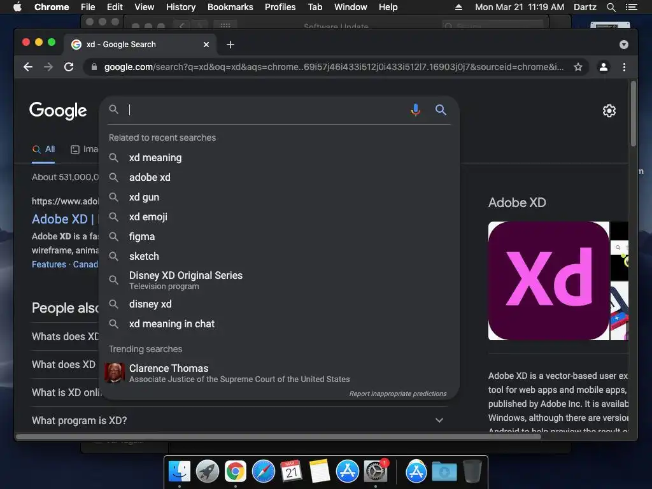The image size is (652, 489).
Task: Click the date and time in menu bar
Action: click(520, 7)
